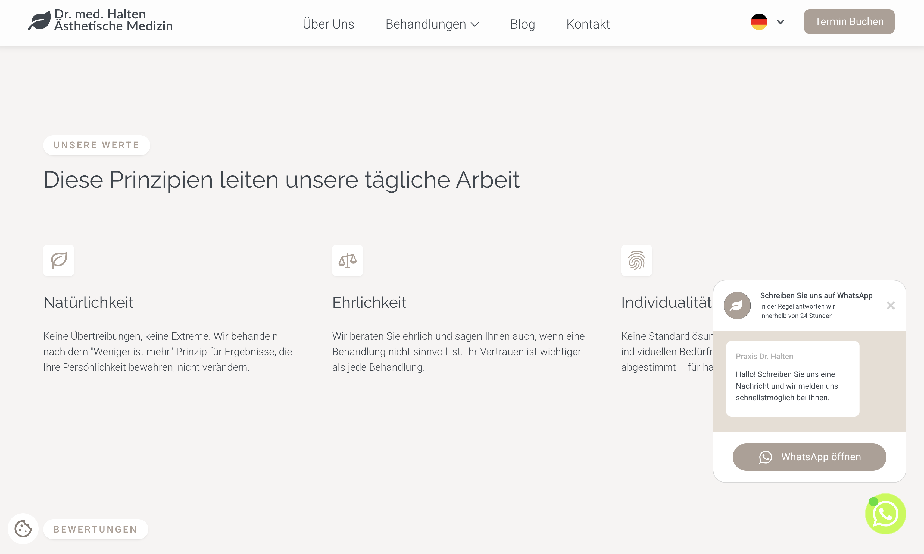The height and width of the screenshot is (554, 924).
Task: Click the German flag language icon
Action: coord(759,22)
